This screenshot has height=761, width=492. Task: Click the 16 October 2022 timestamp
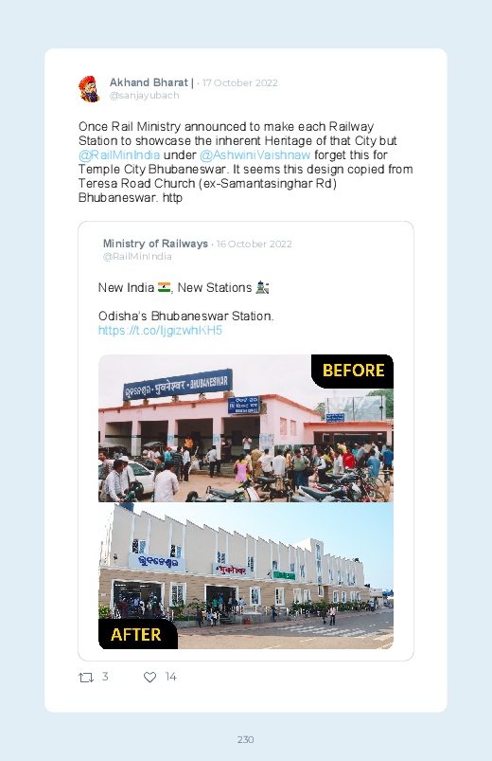point(254,245)
